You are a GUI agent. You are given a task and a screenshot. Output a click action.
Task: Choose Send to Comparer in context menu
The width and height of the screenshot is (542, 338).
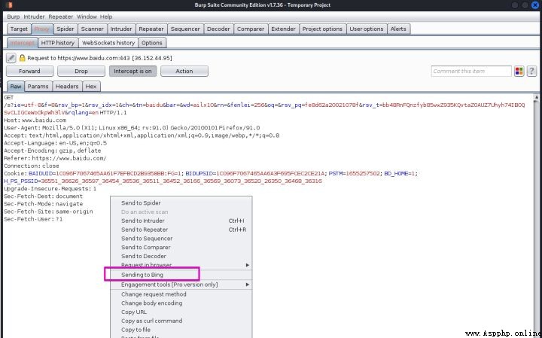click(181, 248)
